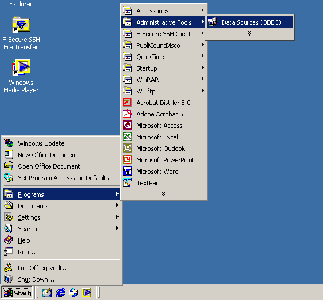
Task: Click the Microsoft Excel icon
Action: pos(127,137)
